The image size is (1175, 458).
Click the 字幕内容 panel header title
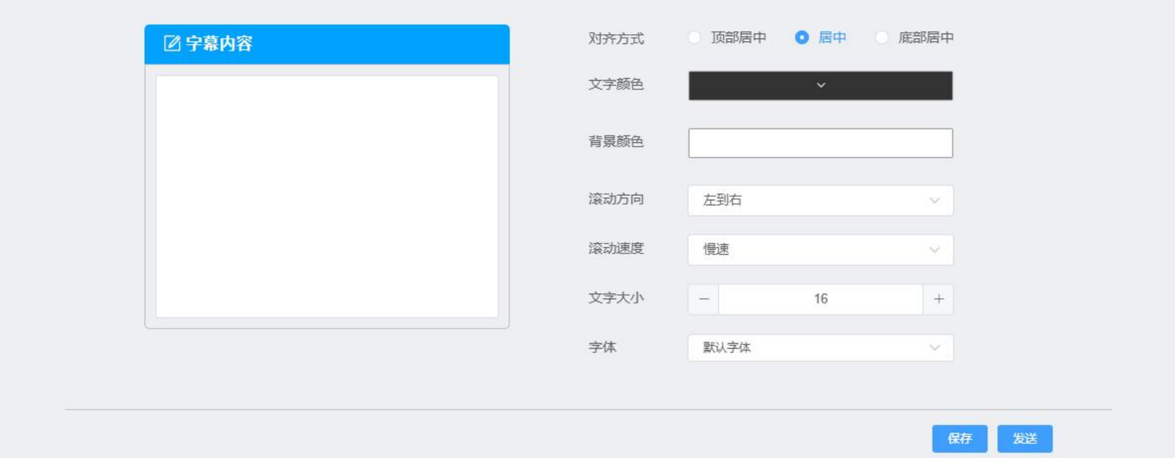click(x=219, y=43)
